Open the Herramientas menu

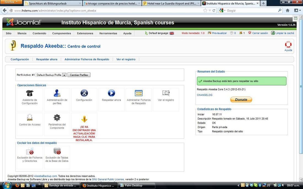point(108,33)
